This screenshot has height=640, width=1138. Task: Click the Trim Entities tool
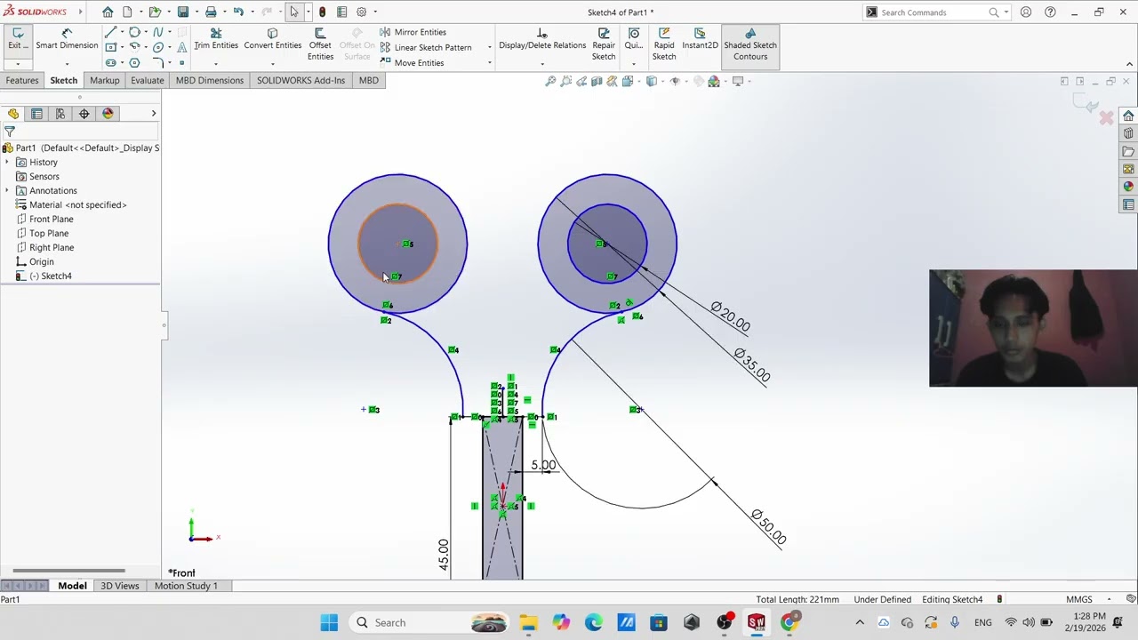point(216,40)
